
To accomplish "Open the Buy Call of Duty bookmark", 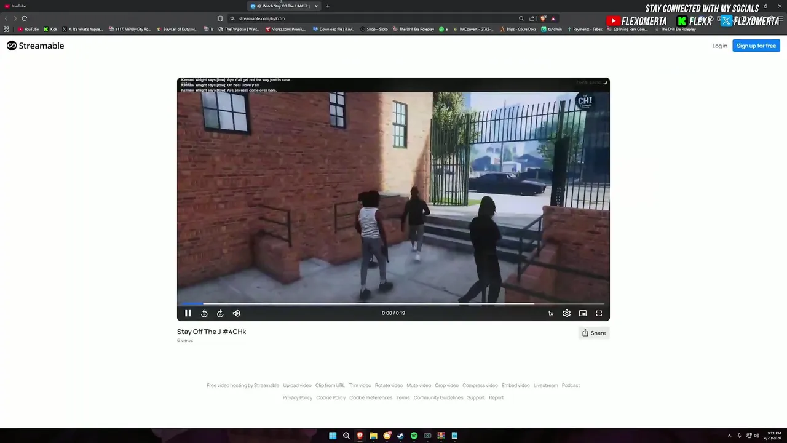I will pyautogui.click(x=177, y=29).
